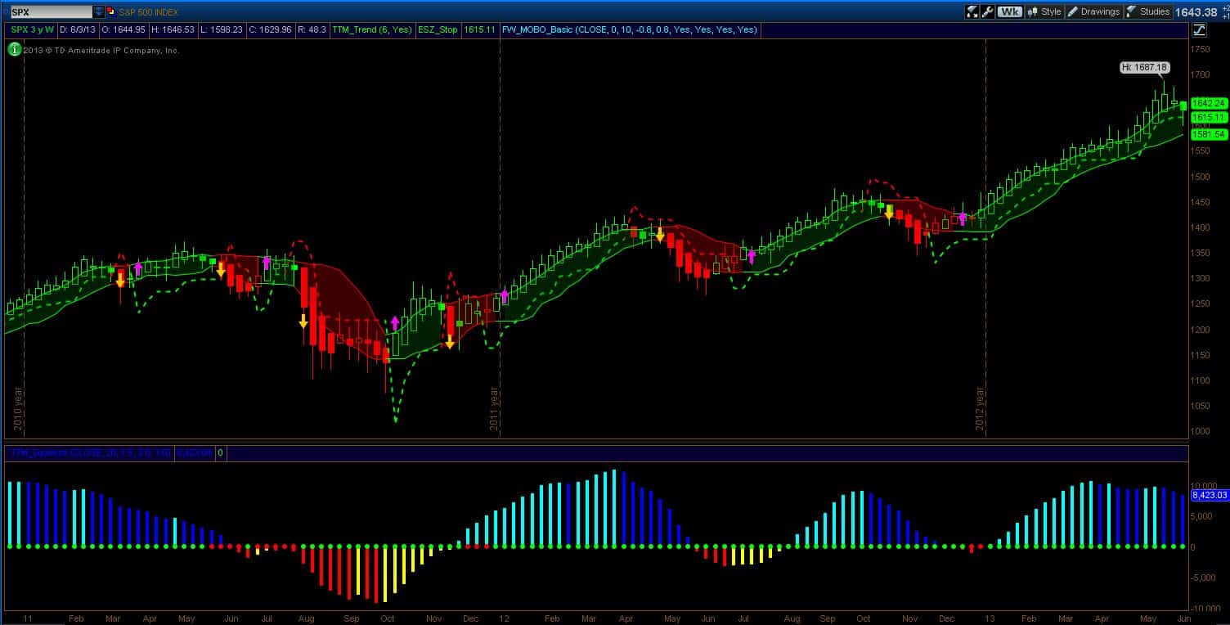Viewport: 1230px width, 625px height.
Task: Expand the symbol dropdown arrow beside SPX
Action: pyautogui.click(x=99, y=12)
